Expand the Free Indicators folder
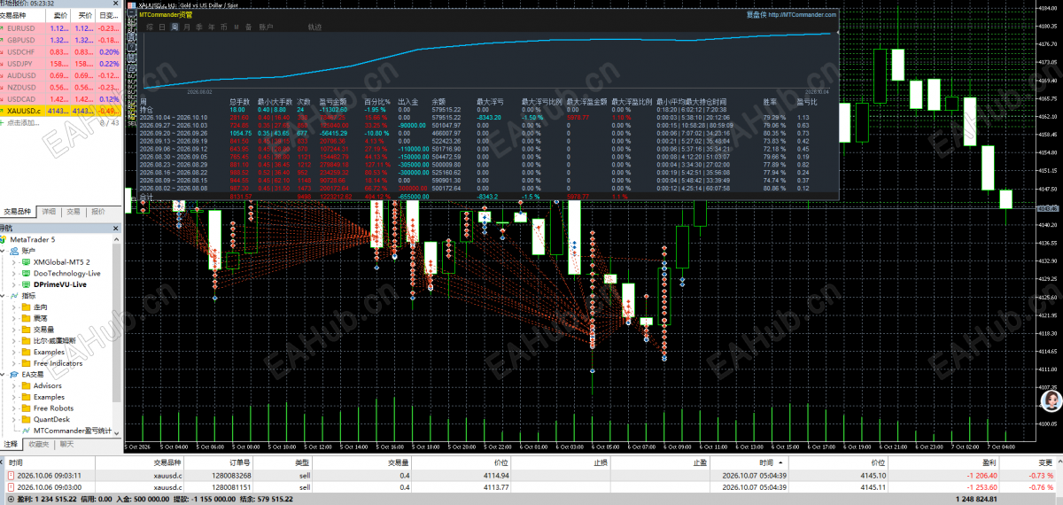This screenshot has width=1063, height=505. coord(15,363)
